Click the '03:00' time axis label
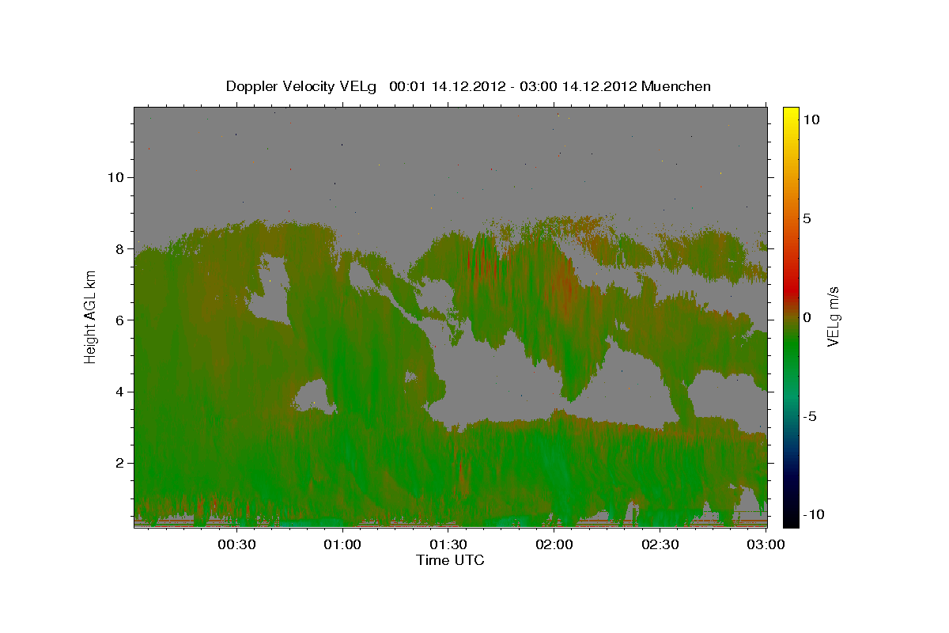 (766, 544)
